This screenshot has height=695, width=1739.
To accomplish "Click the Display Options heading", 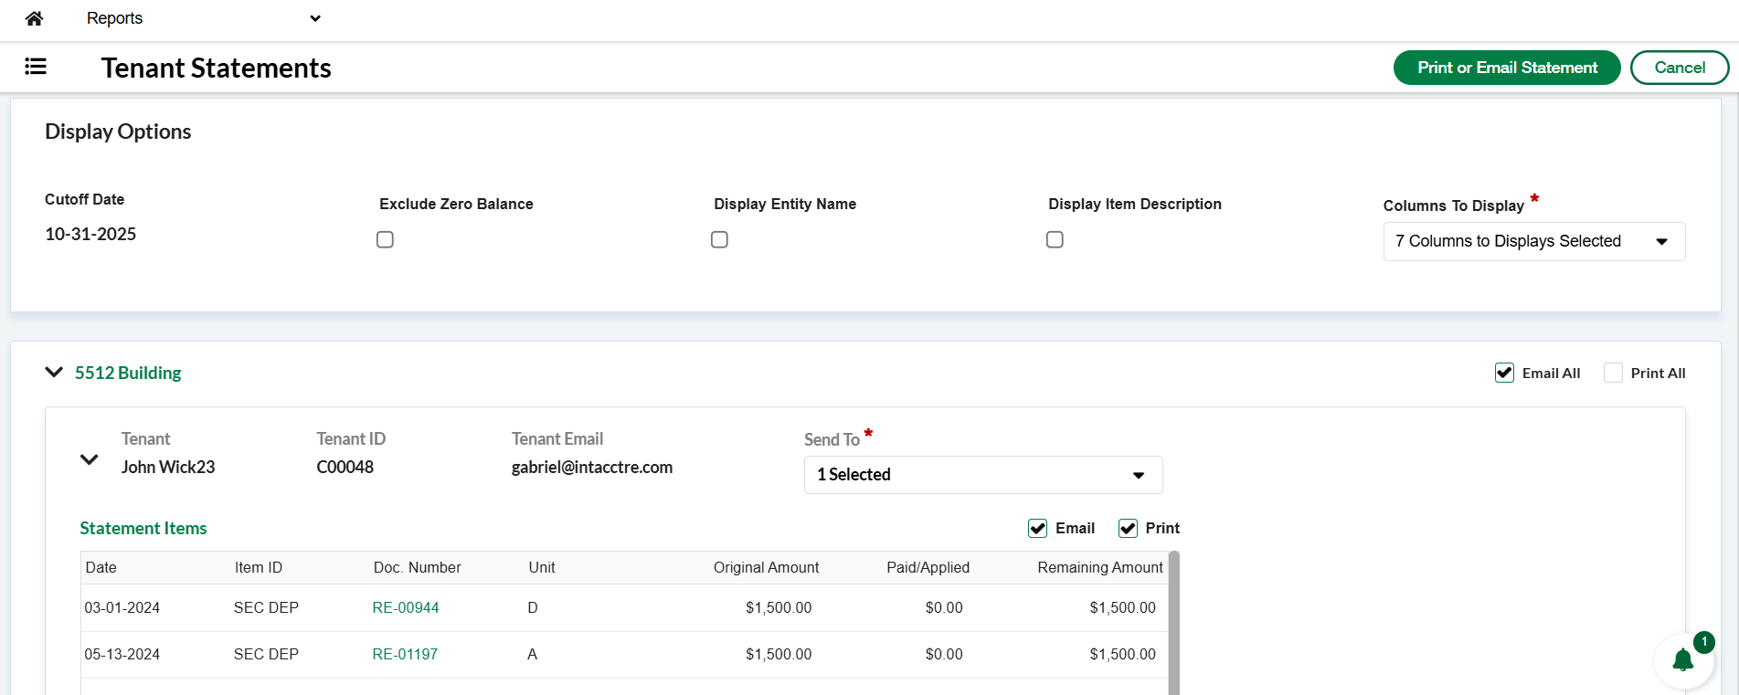I will [x=118, y=132].
